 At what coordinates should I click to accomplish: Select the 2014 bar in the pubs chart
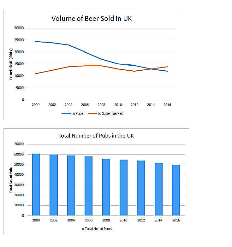coord(158,189)
